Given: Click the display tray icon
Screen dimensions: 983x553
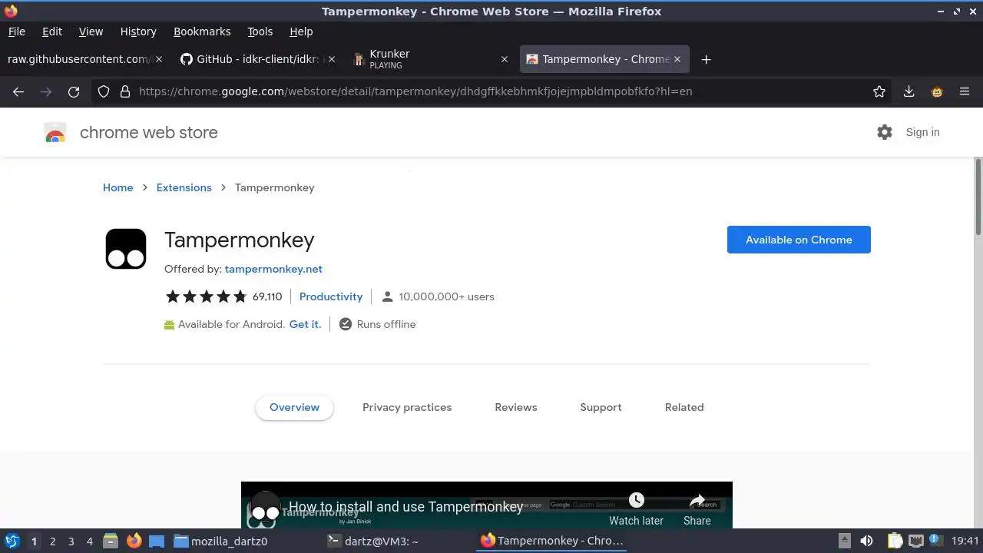Looking at the screenshot, I should click(915, 541).
